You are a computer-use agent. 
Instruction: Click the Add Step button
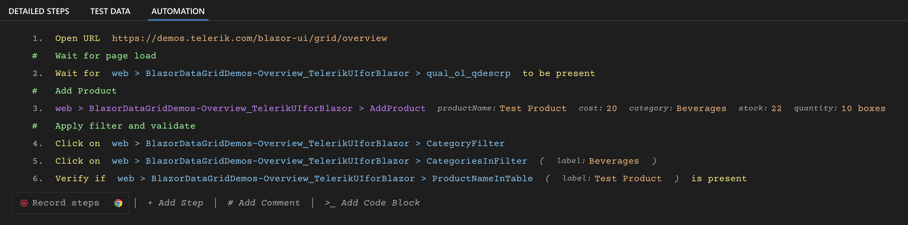(175, 203)
